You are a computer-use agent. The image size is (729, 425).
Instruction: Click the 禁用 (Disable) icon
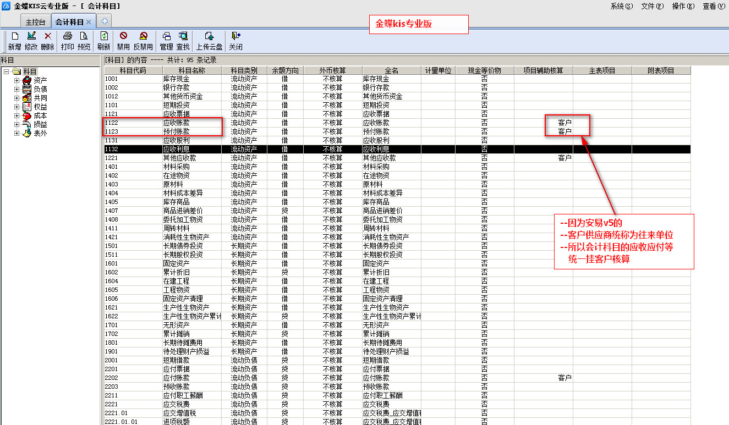(123, 40)
